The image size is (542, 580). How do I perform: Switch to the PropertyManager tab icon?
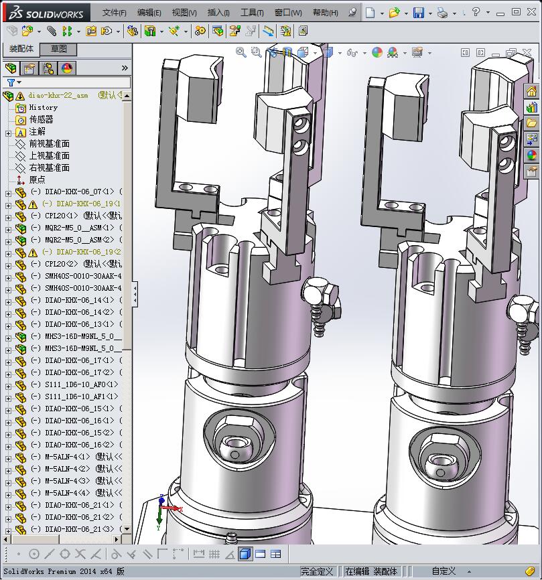pos(29,68)
